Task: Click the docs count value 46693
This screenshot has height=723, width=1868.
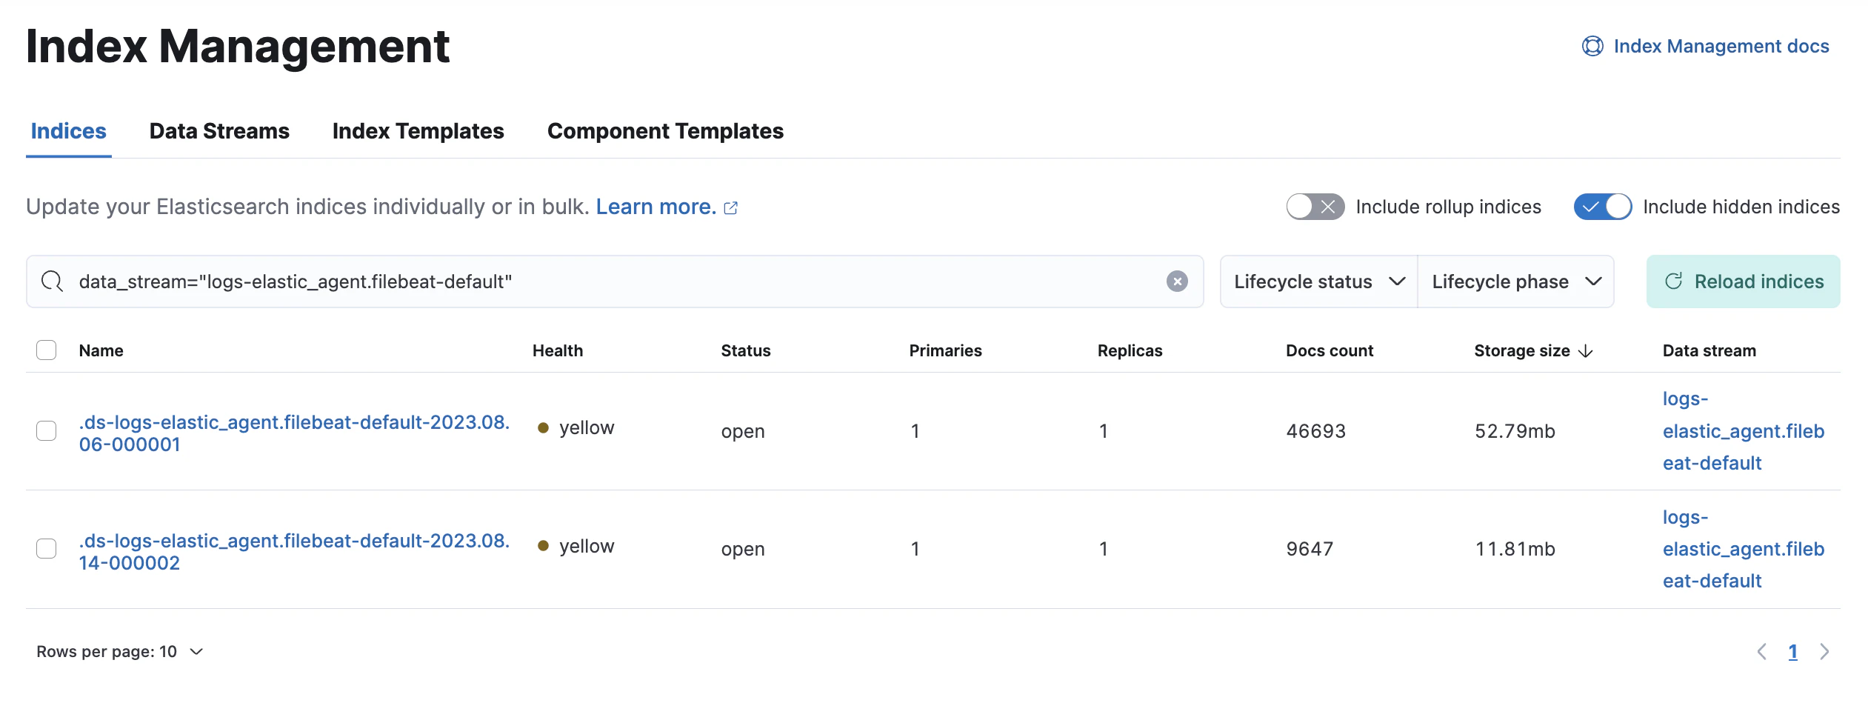Action: tap(1316, 431)
